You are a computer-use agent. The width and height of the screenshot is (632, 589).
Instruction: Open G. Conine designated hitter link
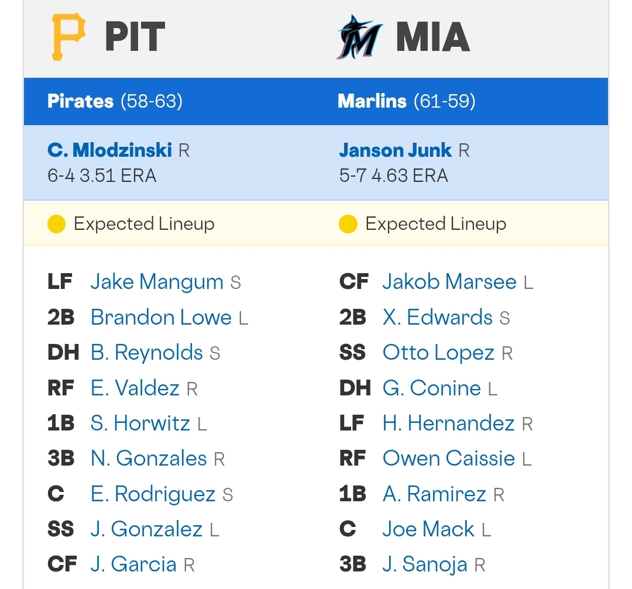pyautogui.click(x=432, y=388)
